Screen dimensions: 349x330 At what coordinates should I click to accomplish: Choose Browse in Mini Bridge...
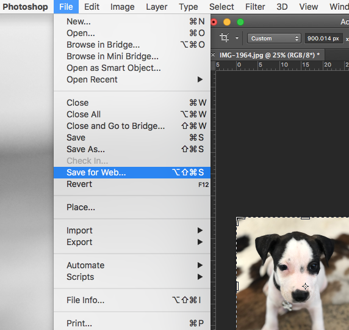132,56
